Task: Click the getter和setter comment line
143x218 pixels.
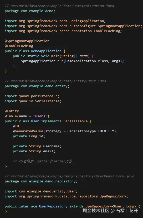Action: (x=43, y=161)
